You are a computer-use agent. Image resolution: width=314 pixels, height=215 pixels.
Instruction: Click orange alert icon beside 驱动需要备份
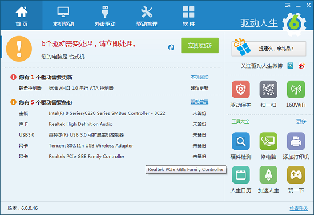click(13, 102)
